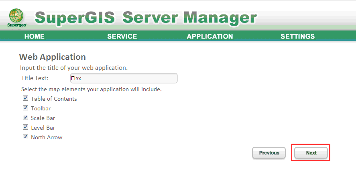Go to the APPLICATION menu

[x=210, y=37]
